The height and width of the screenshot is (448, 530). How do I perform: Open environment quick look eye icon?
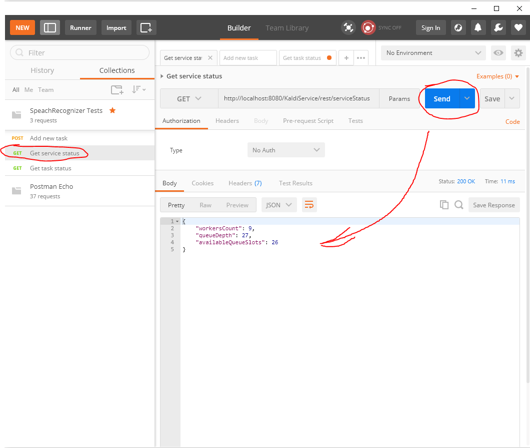point(498,53)
